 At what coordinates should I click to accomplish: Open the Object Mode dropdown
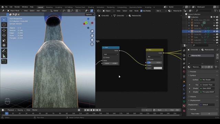coord(14,11)
